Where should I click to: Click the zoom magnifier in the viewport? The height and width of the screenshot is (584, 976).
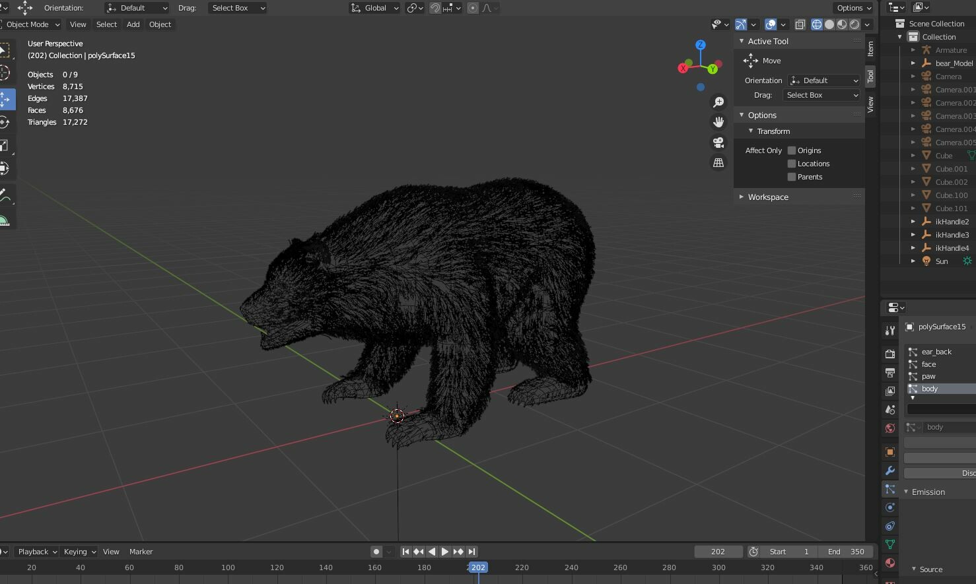coord(719,102)
